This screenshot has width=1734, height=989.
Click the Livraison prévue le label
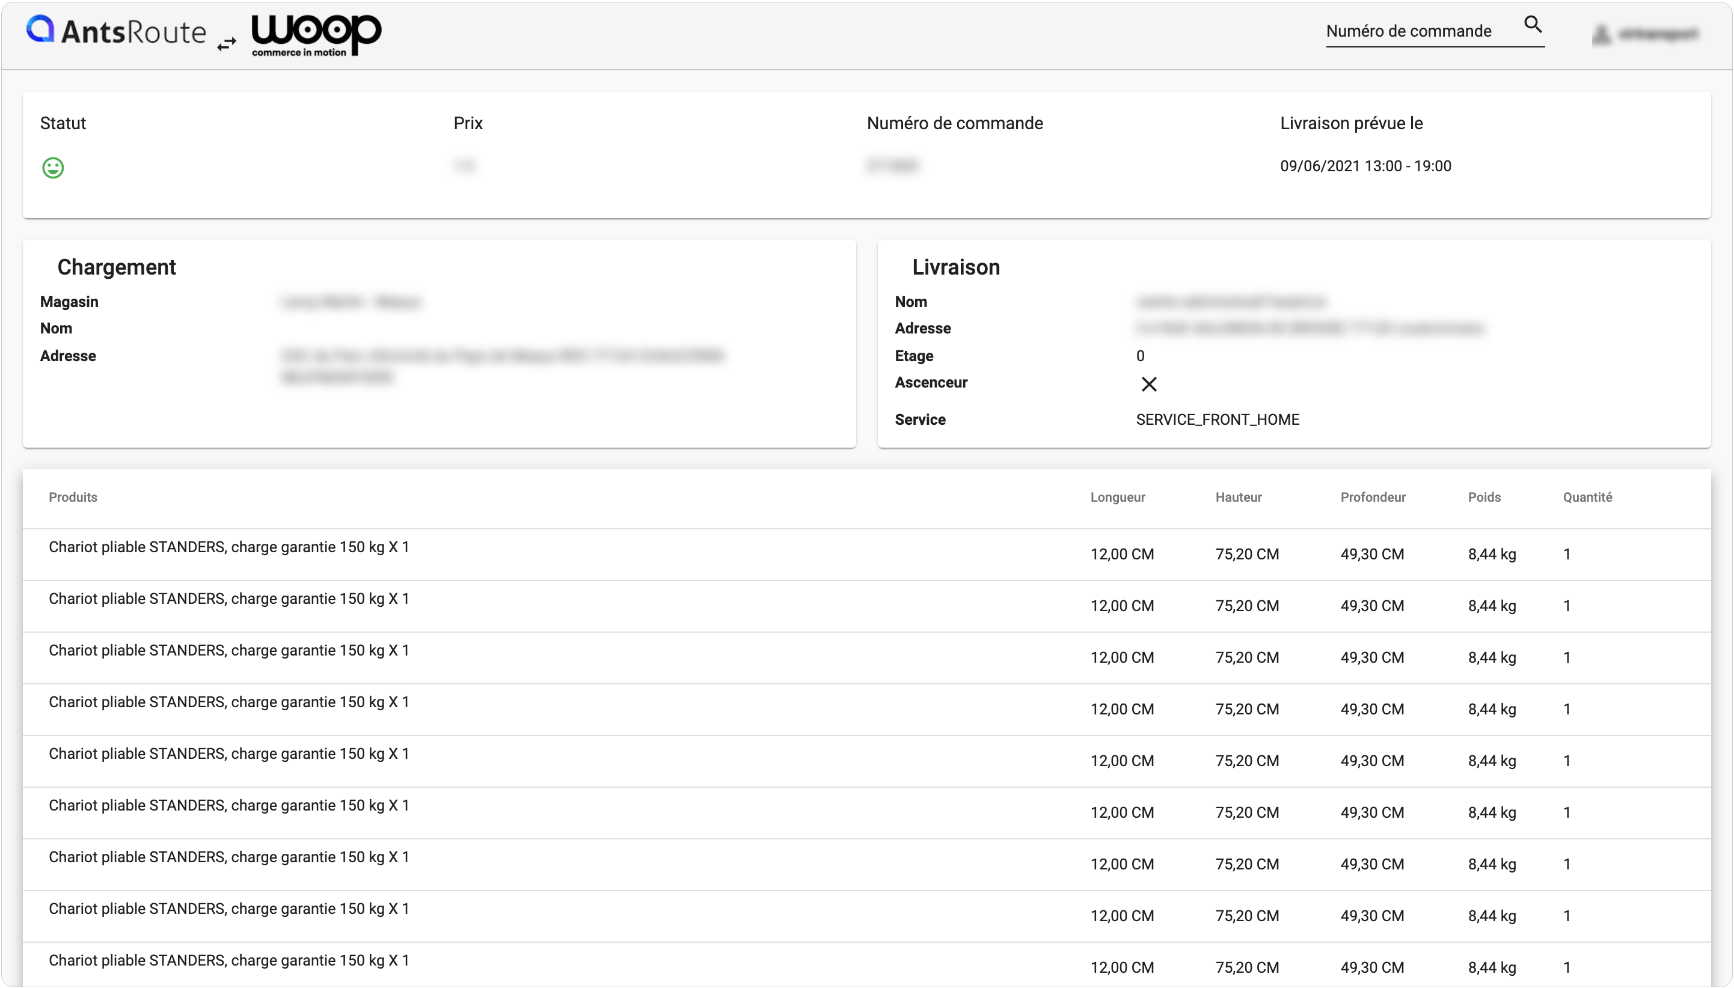pos(1350,124)
